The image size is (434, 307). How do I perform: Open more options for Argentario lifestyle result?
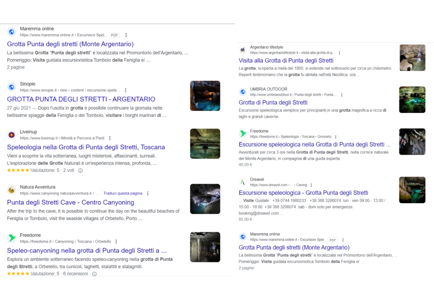click(339, 53)
